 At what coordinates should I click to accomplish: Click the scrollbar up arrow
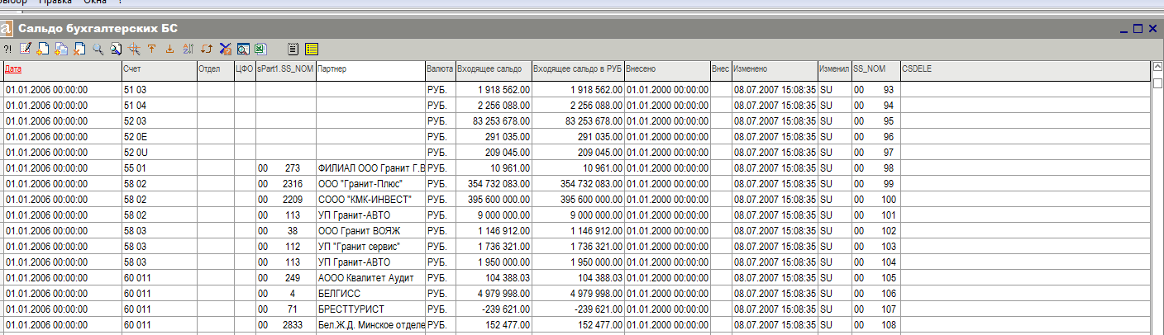(x=1157, y=68)
